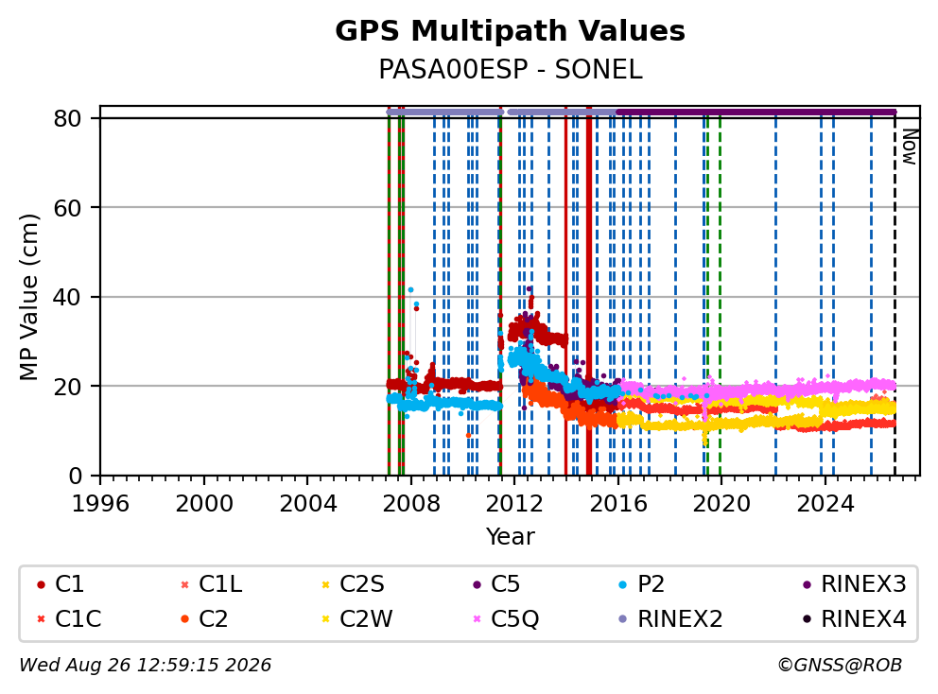Click the C1C legend marker
The image size is (938, 694).
click(41, 619)
